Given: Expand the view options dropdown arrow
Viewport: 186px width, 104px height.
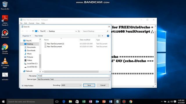Looking at the screenshot, I should point(102,36).
